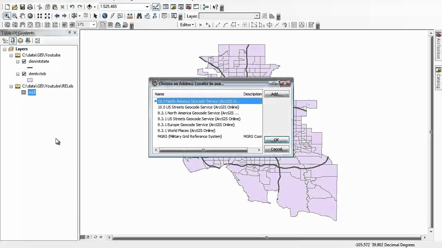The width and height of the screenshot is (442, 248).
Task: Cancel the address locator dialog
Action: (x=277, y=149)
